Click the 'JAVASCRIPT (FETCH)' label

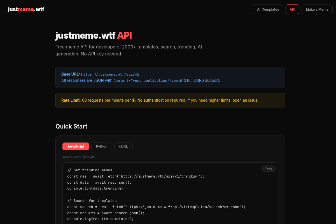click(79, 157)
